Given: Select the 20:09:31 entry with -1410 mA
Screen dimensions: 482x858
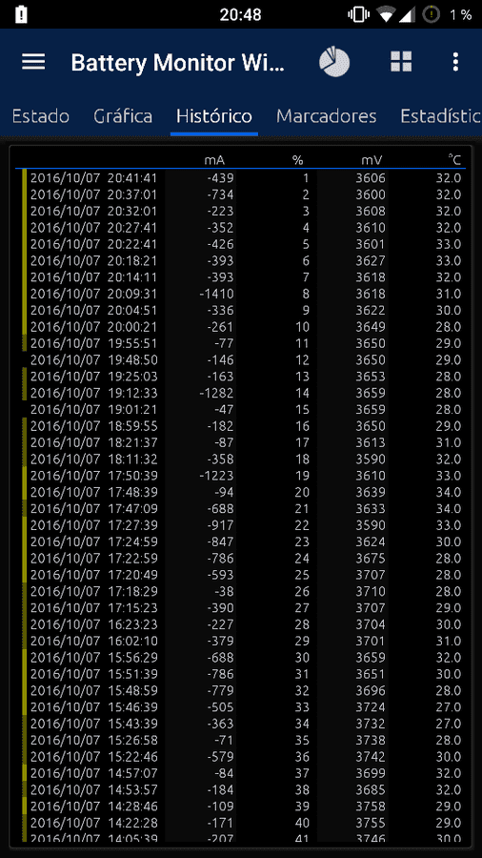Looking at the screenshot, I should (x=241, y=294).
